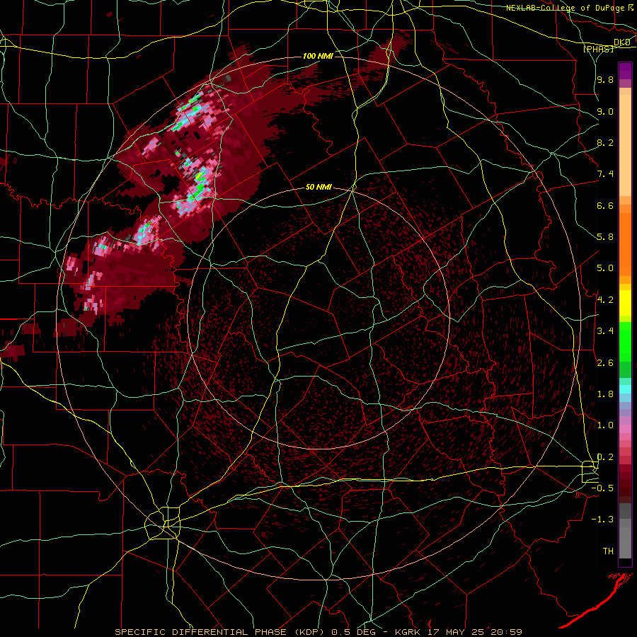Click the 1.8 scale value
The height and width of the screenshot is (637, 637).
click(605, 394)
